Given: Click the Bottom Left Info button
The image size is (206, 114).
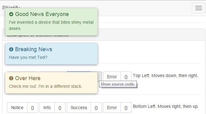Looking at the screenshot, I should tap(47, 108).
